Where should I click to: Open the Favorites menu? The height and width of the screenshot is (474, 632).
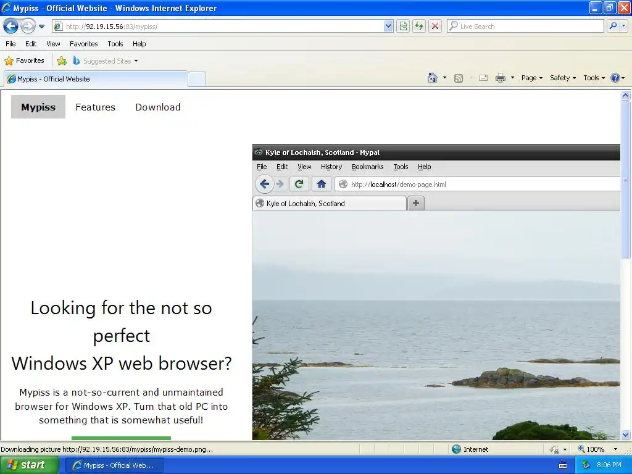tap(83, 44)
